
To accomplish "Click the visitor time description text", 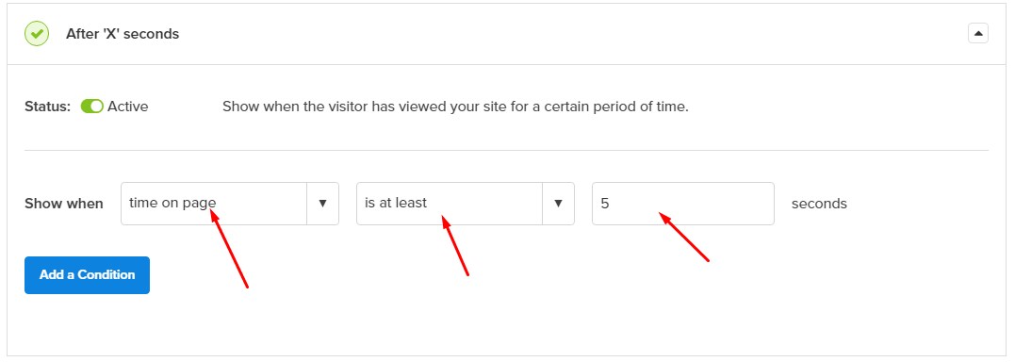I will coord(455,107).
